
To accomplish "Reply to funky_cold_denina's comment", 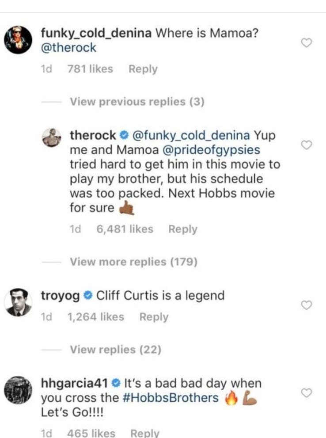I will tap(143, 69).
